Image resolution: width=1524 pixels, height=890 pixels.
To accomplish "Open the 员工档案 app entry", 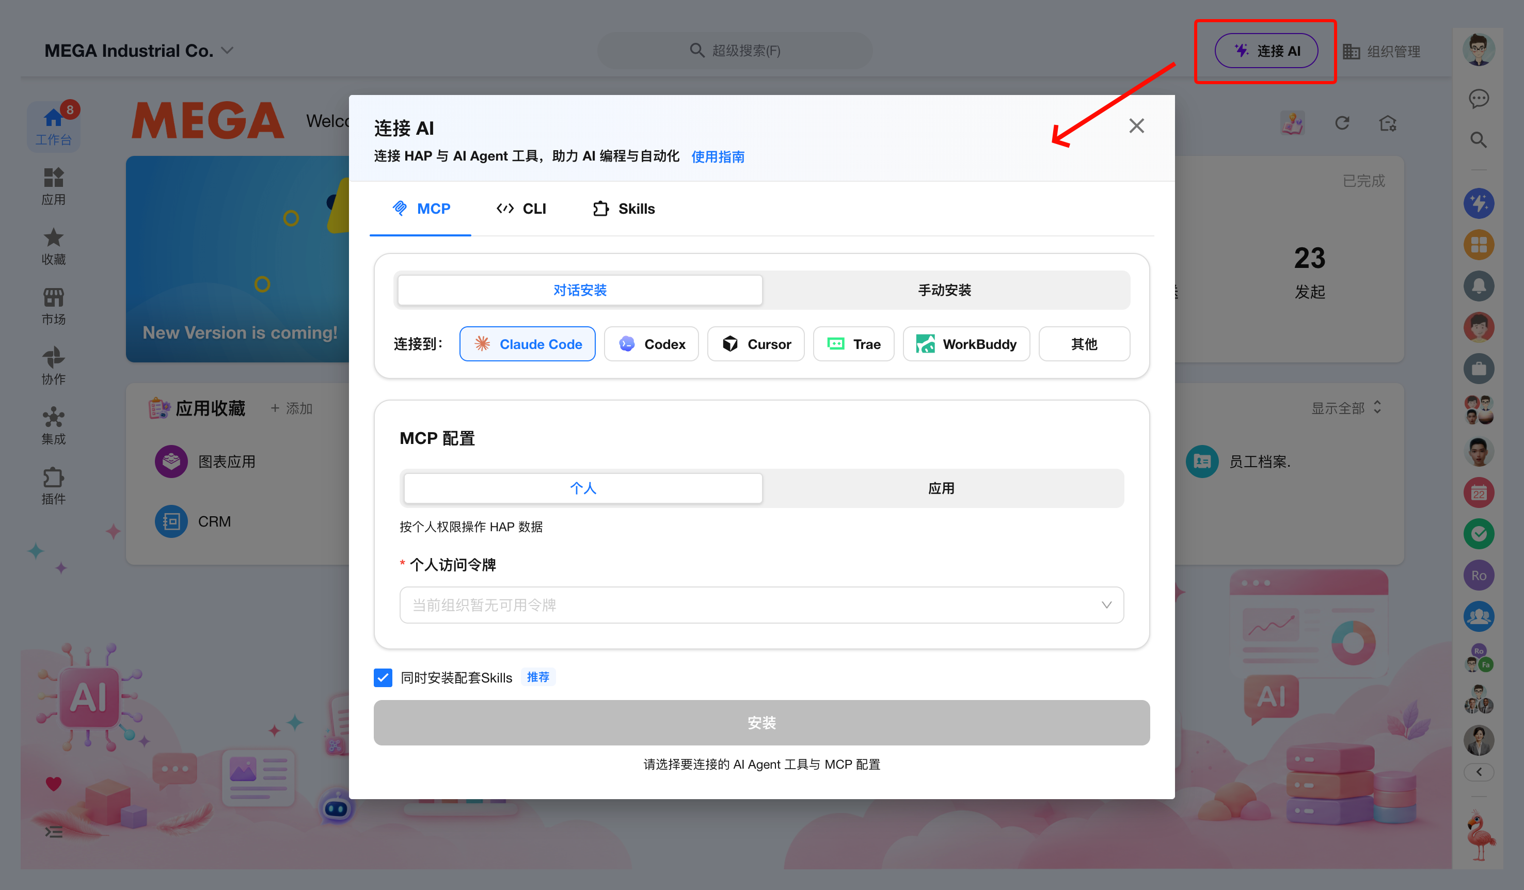I will coord(1238,462).
